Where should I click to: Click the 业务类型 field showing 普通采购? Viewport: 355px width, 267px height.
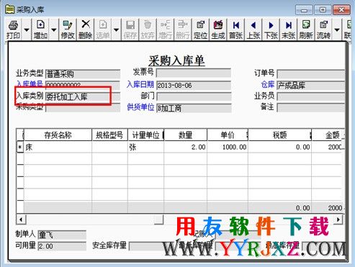coord(83,74)
